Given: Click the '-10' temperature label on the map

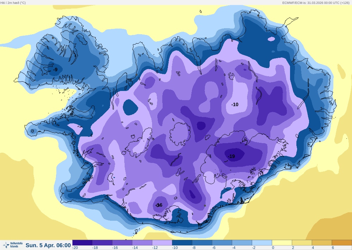Looking at the screenshot, I should (x=235, y=104).
